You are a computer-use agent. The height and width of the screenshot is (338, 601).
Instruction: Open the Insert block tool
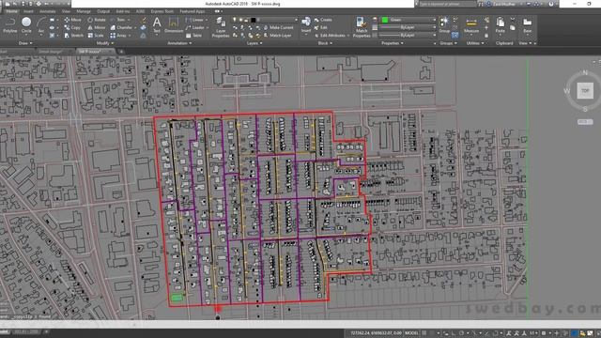[306, 25]
